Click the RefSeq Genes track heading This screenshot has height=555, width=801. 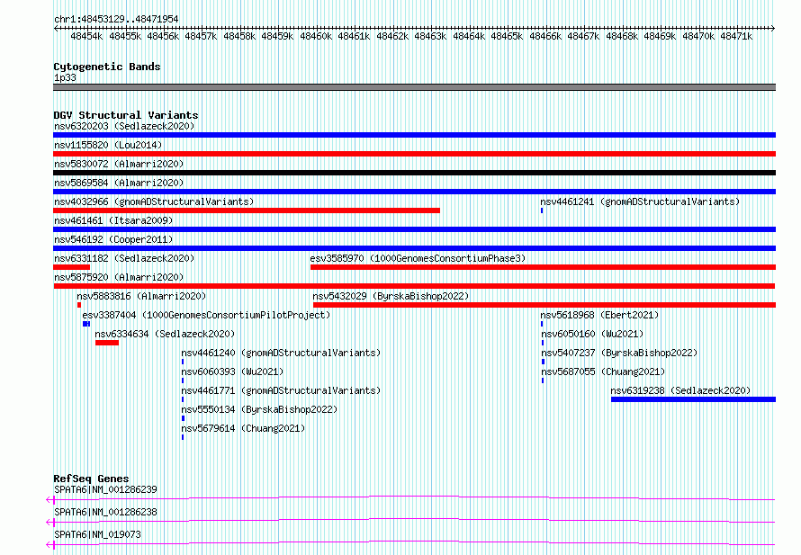point(91,479)
